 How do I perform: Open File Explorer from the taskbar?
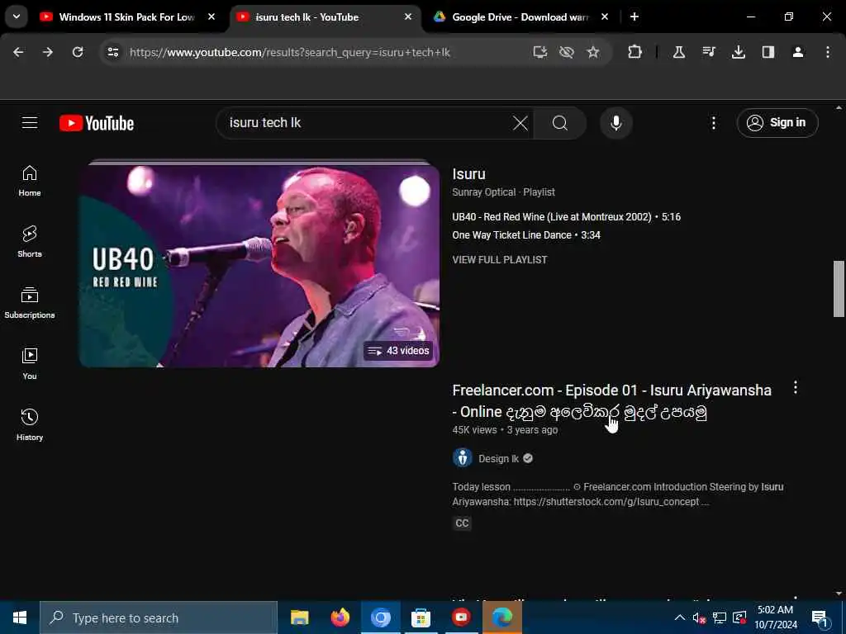299,617
